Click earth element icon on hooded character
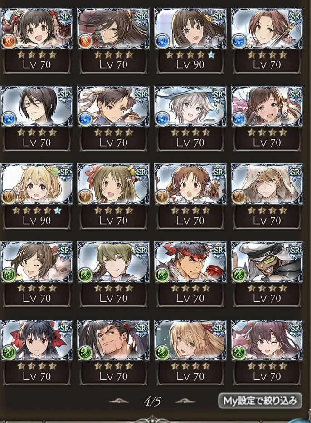The width and height of the screenshot is (311, 423). click(239, 197)
